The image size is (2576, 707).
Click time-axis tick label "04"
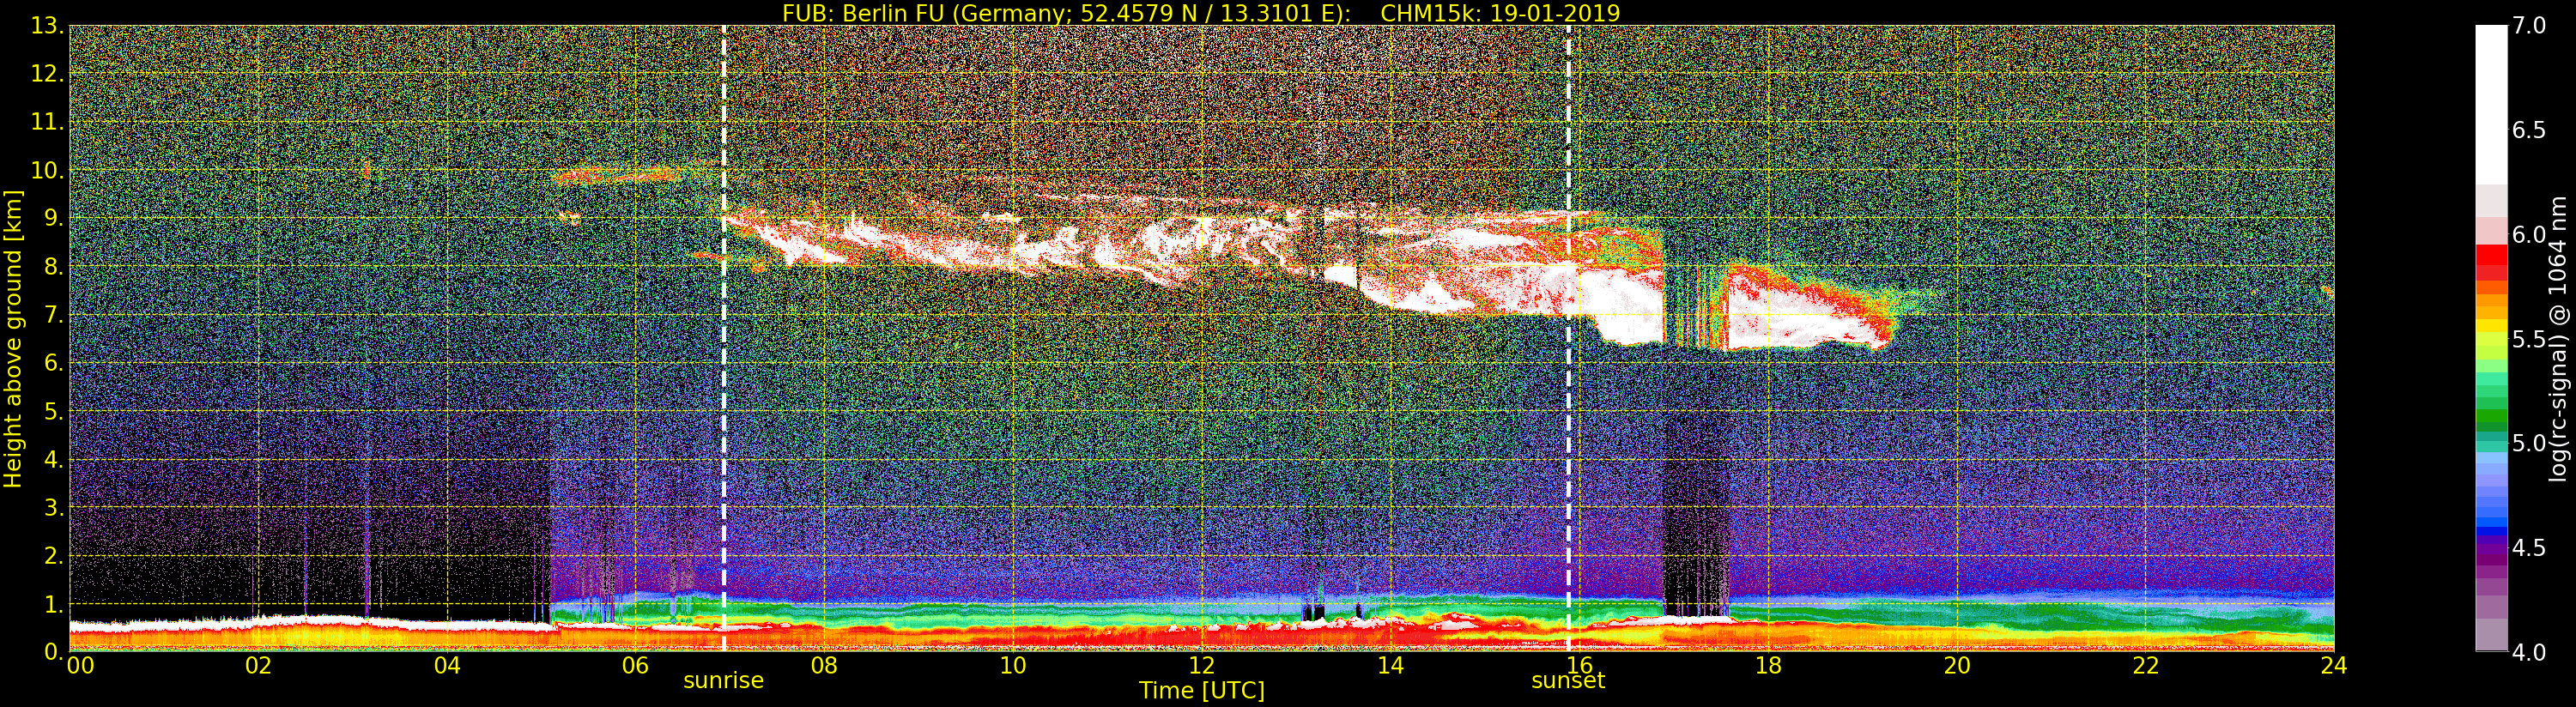pos(447,665)
